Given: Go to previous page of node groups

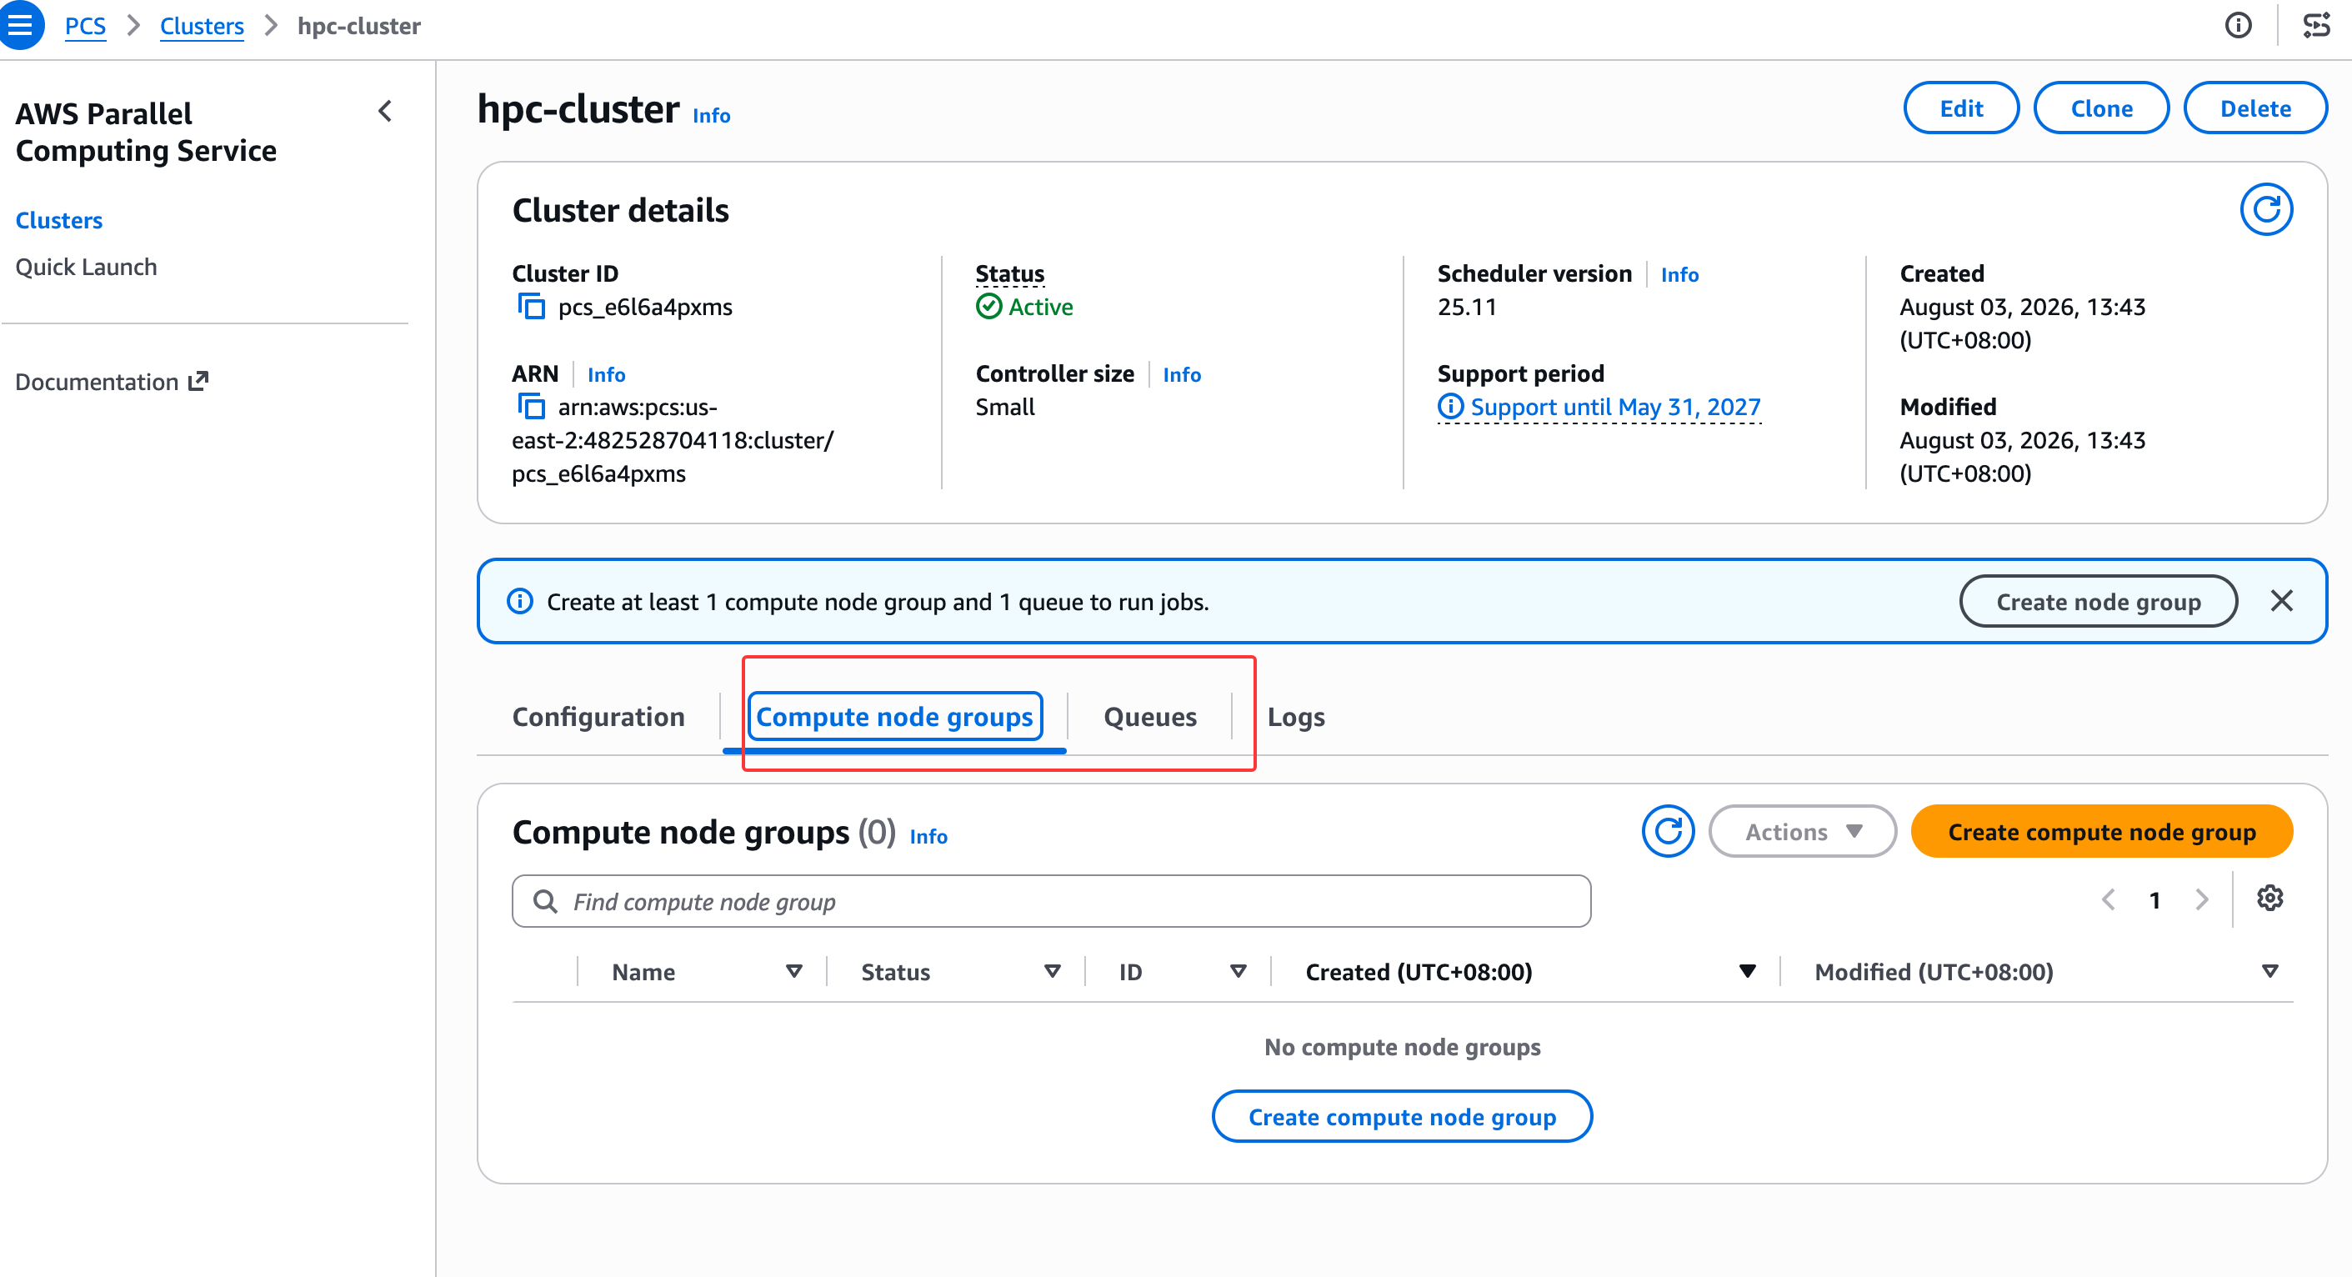Looking at the screenshot, I should pyautogui.click(x=2109, y=899).
